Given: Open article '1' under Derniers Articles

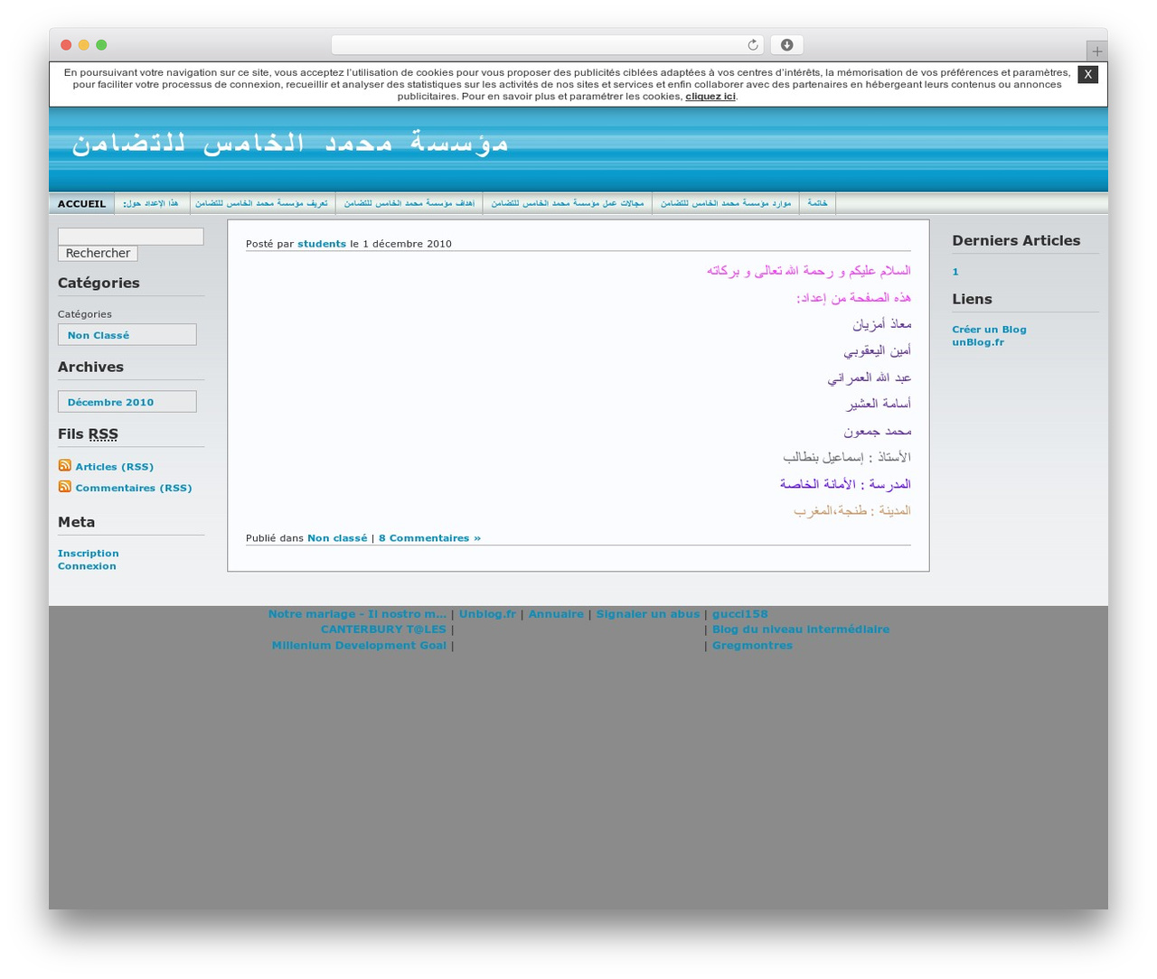Looking at the screenshot, I should click(955, 272).
